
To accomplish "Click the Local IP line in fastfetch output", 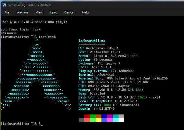I will point(109,101).
